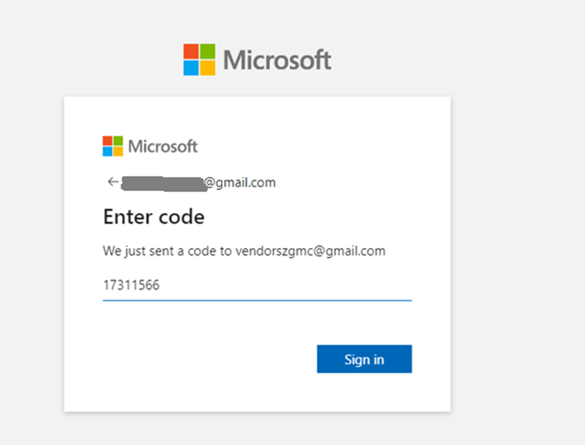Viewport: 585px width, 445px height.
Task: Focus the code field containing 17311566
Action: (256, 285)
